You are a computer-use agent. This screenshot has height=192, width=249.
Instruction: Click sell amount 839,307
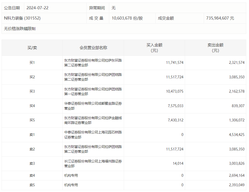point(238,106)
